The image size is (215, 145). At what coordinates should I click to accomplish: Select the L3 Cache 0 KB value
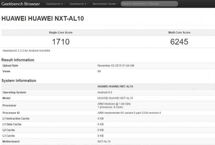(101, 136)
